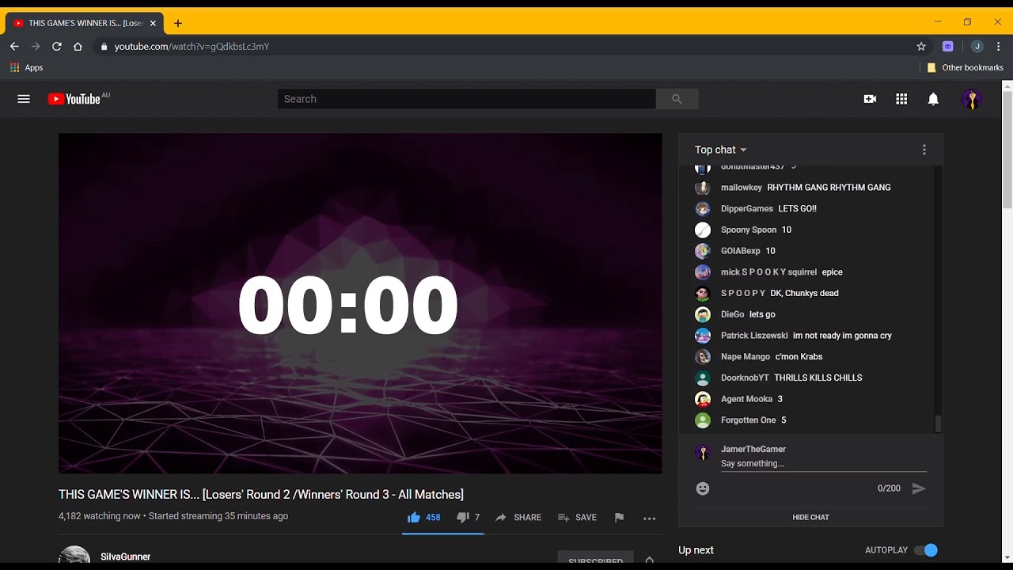
Task: Click Agent Mooka chat message
Action: (780, 400)
